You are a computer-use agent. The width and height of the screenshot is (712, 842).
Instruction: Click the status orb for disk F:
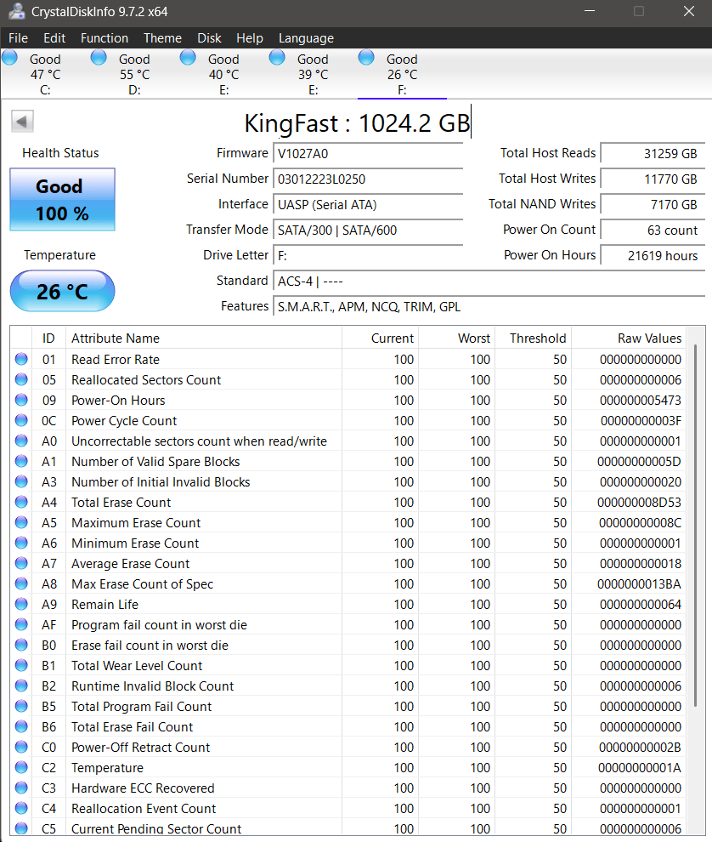point(366,58)
